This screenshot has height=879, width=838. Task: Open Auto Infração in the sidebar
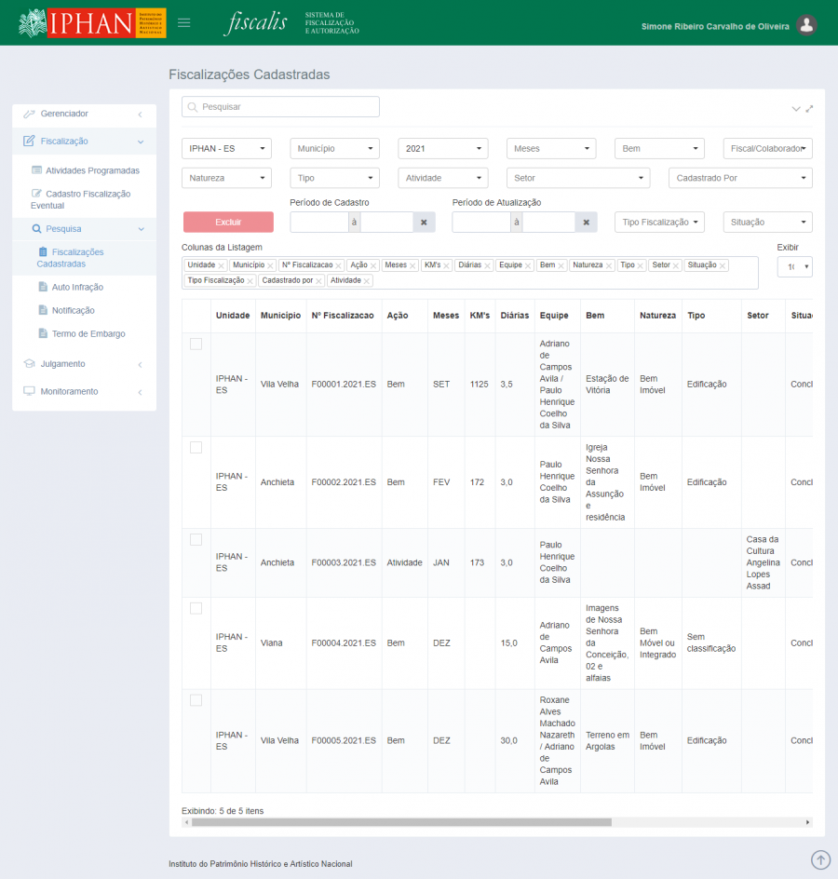point(77,288)
